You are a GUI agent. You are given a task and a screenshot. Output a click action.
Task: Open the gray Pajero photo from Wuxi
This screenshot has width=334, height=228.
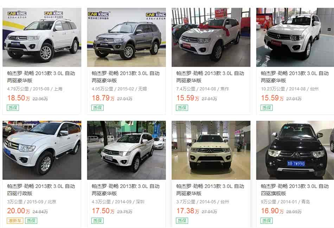(126, 37)
